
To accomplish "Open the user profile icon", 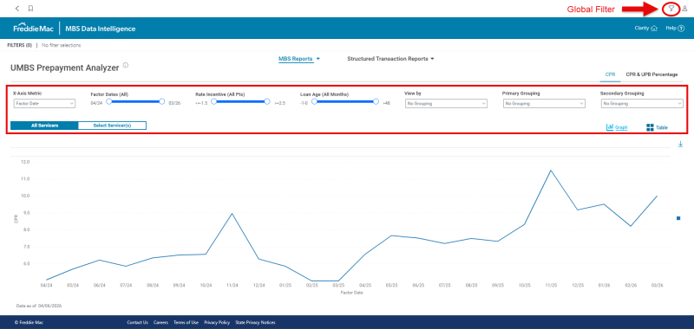I will point(685,9).
